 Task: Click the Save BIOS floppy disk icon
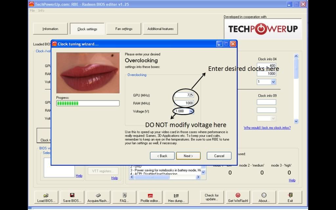[x=72, y=197]
